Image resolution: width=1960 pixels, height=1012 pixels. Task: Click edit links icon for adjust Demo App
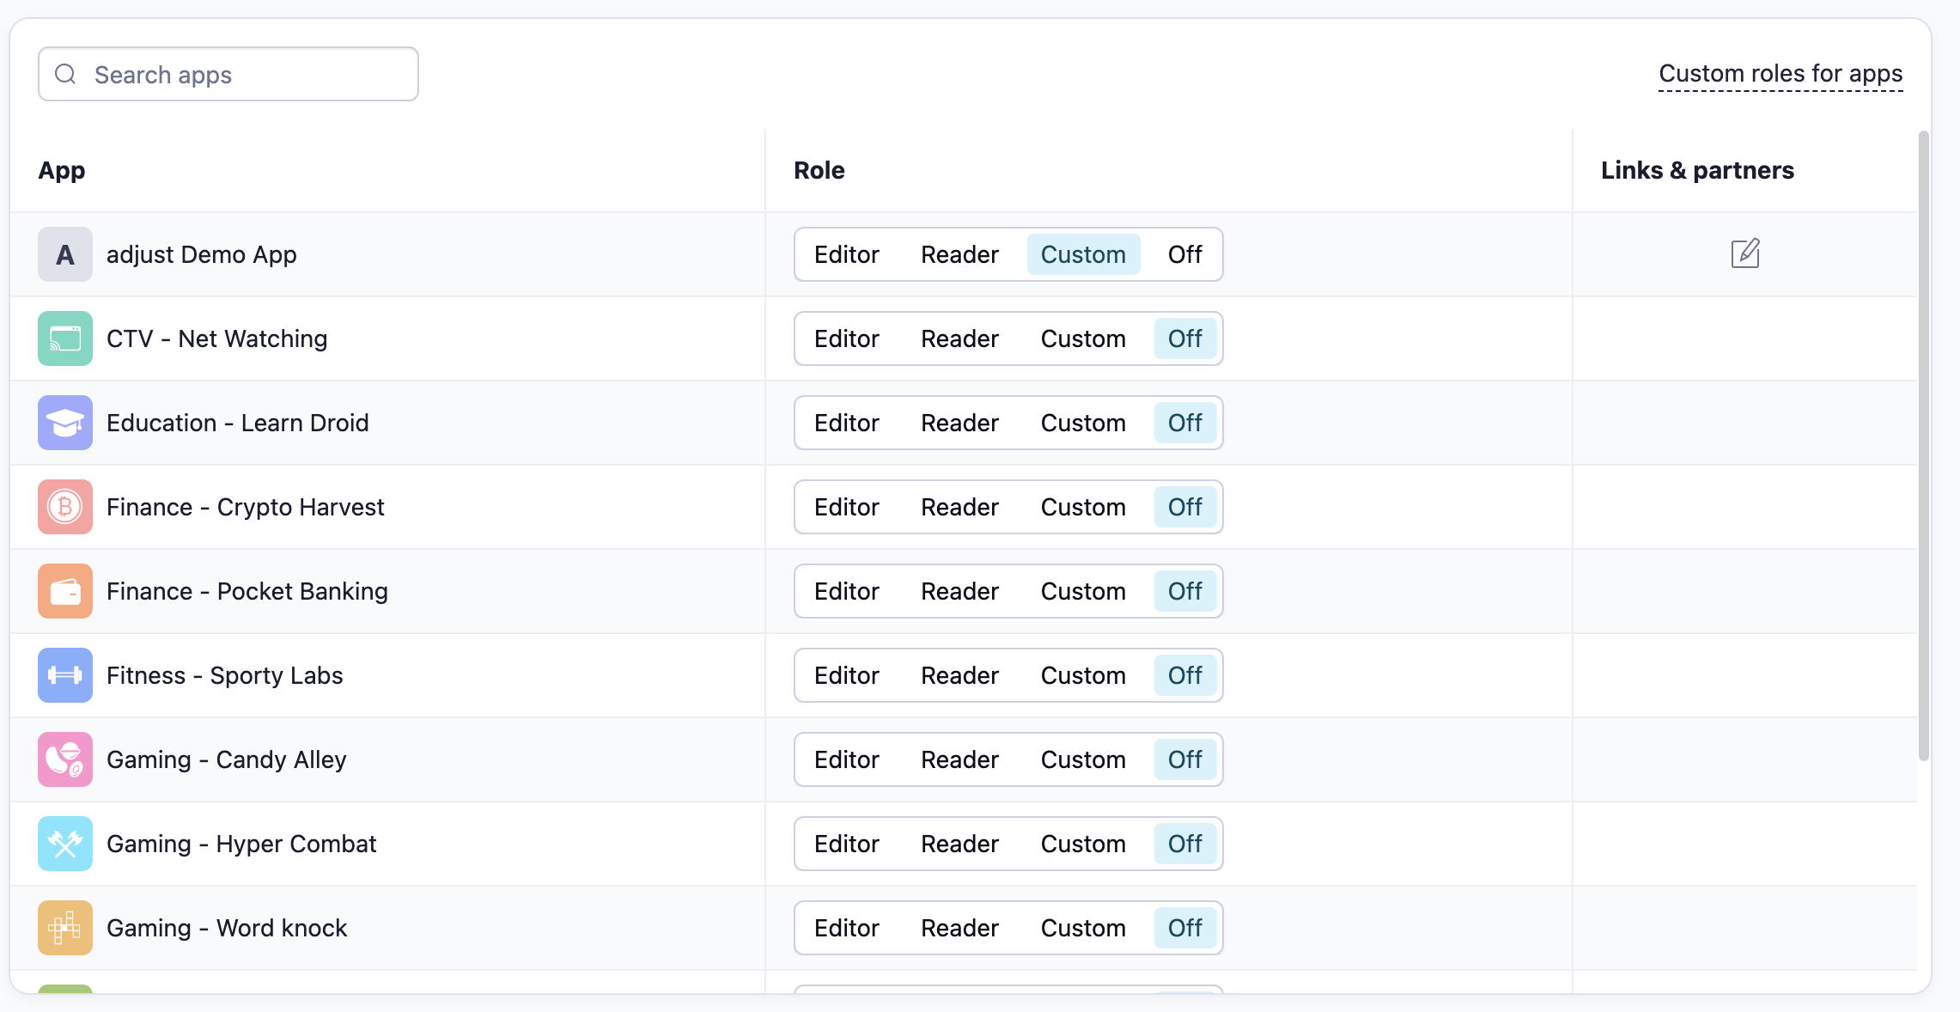(1744, 253)
